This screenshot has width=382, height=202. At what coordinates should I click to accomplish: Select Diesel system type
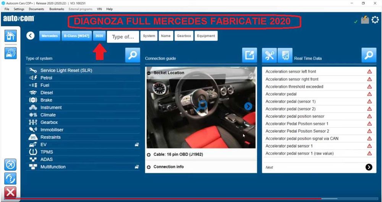(83, 93)
